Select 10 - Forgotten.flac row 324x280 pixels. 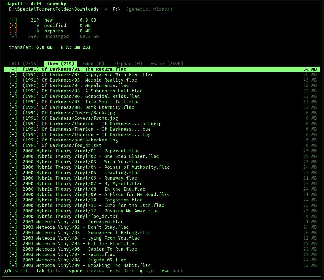[162, 200]
